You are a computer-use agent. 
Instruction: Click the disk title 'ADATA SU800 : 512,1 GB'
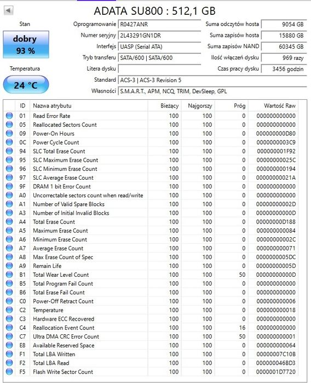[154, 11]
